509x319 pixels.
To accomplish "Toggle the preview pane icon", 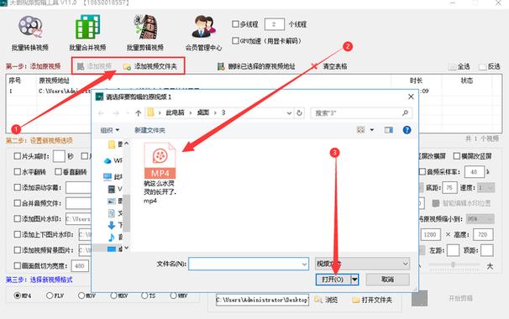I will point(389,130).
